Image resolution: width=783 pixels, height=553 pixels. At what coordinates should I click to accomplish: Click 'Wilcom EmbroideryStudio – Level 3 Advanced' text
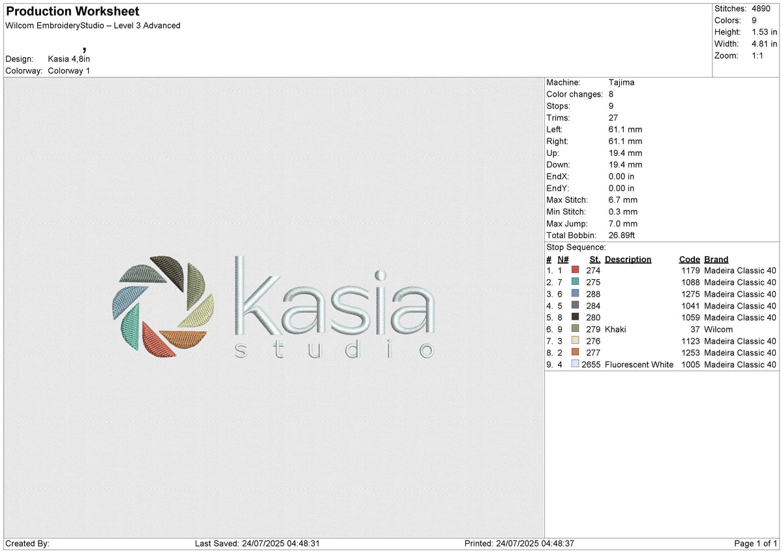[93, 25]
